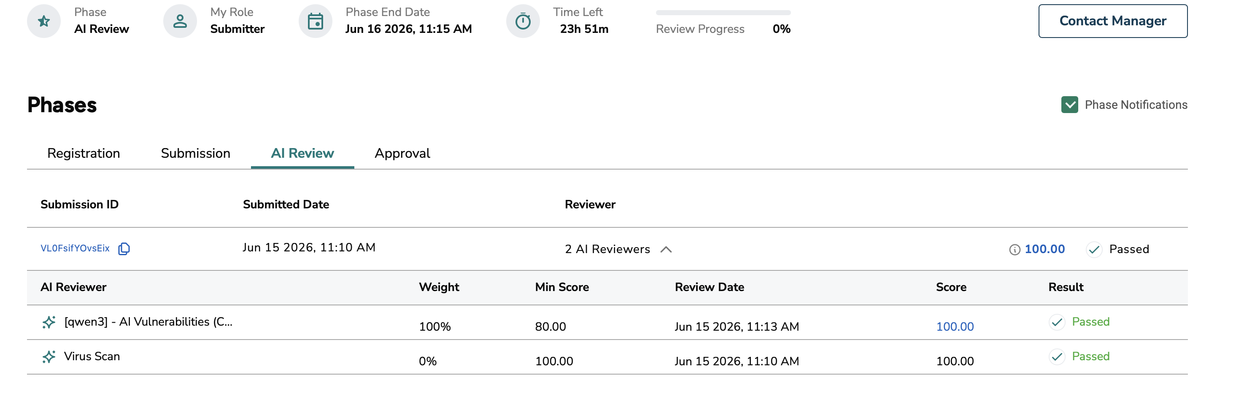
Task: Click sparkle icon for Virus Scan reviewer
Action: (x=49, y=357)
